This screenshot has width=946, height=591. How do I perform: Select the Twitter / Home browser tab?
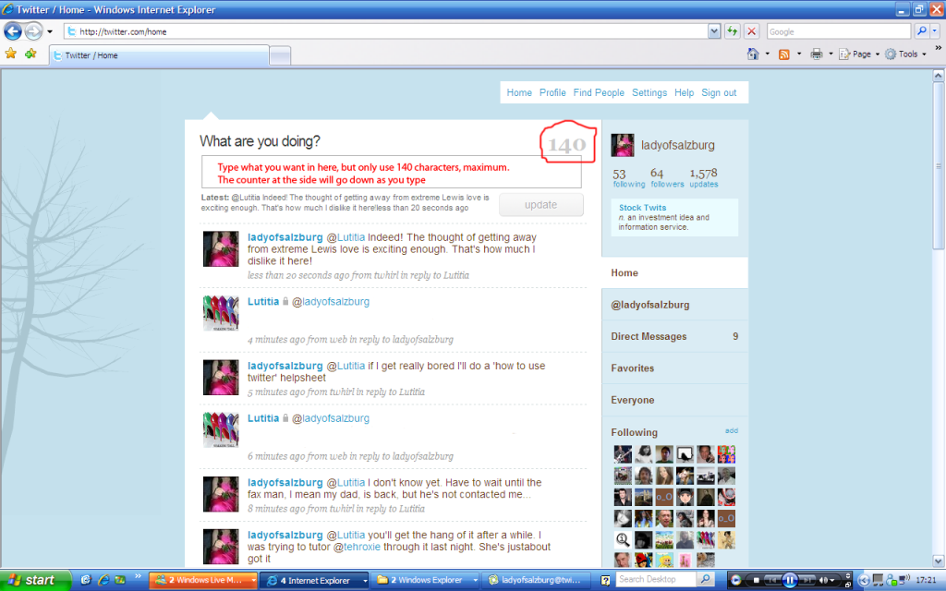[159, 55]
